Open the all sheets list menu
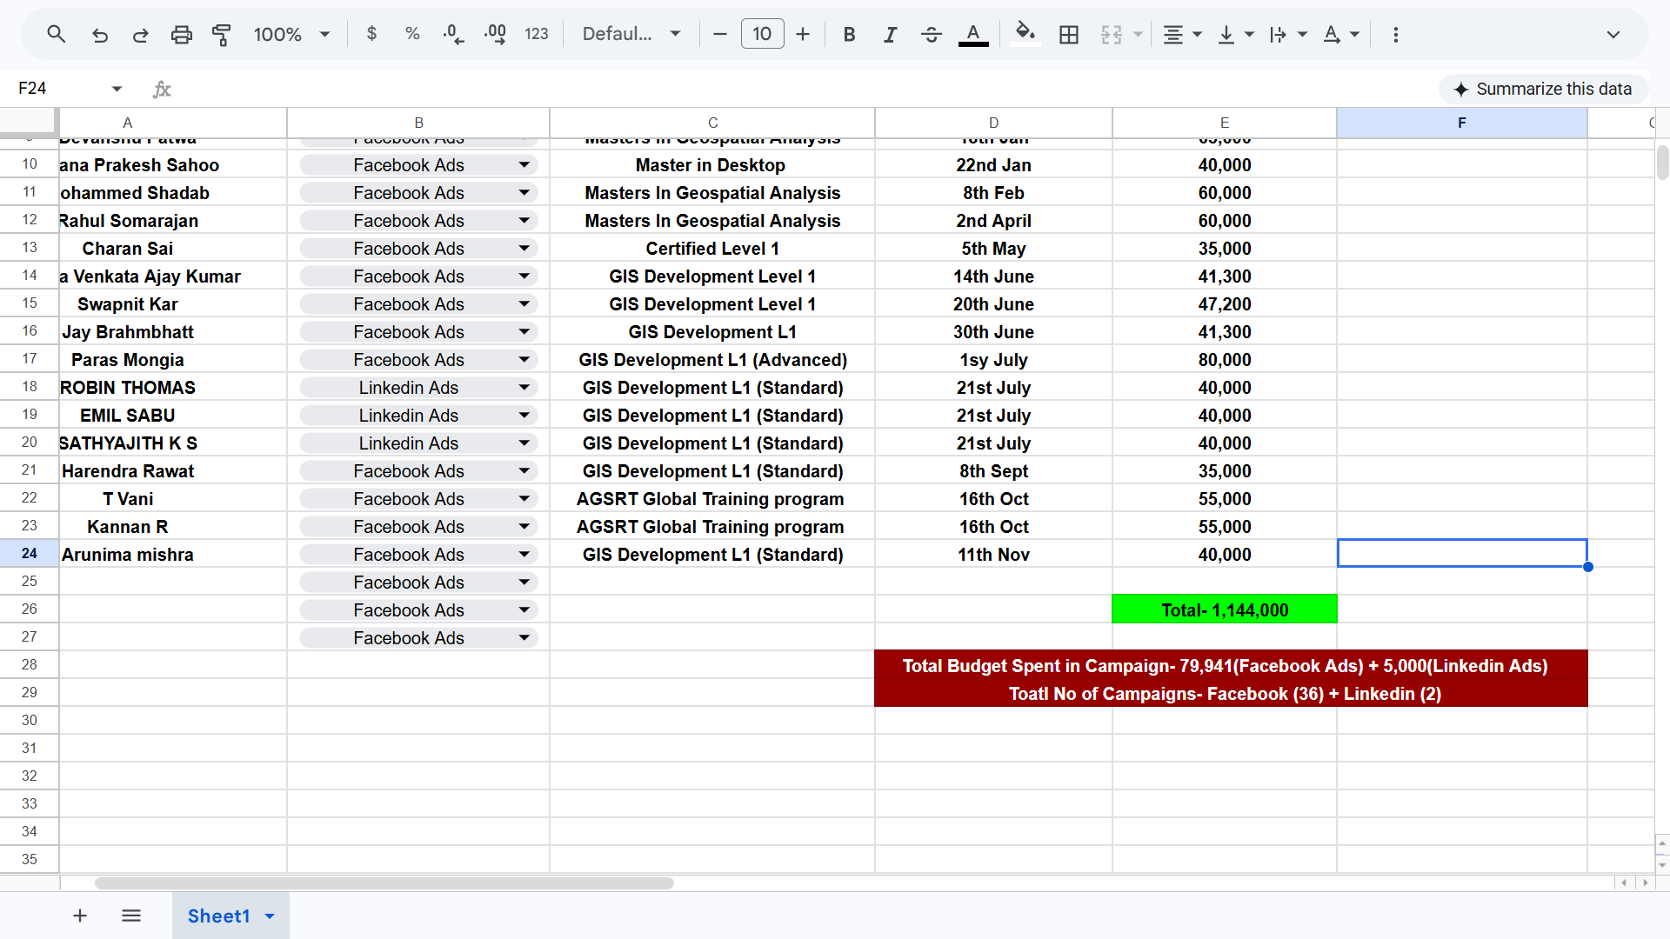The image size is (1670, 939). [x=131, y=916]
